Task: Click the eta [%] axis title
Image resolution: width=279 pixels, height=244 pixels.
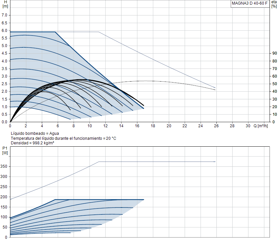Action: (274, 4)
